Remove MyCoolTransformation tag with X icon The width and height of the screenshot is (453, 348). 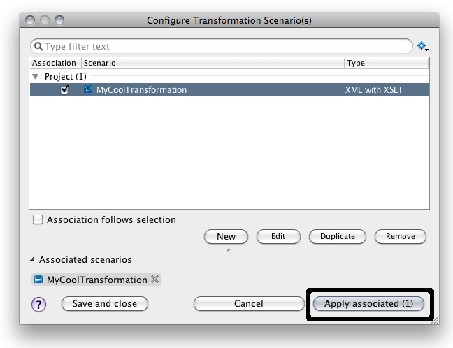(155, 280)
